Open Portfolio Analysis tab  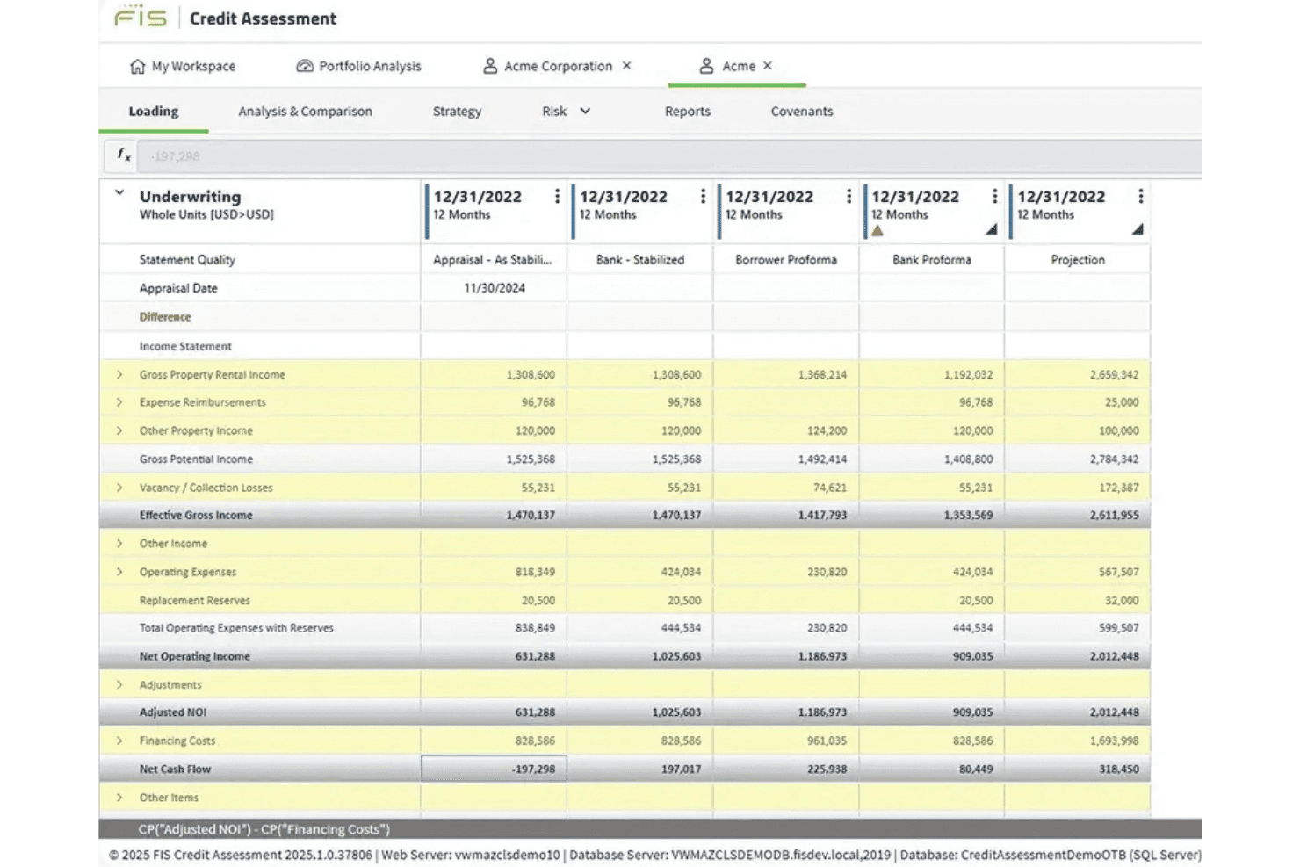[x=358, y=66]
